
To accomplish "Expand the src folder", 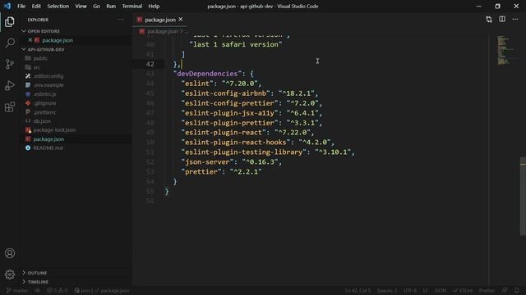I will pyautogui.click(x=36, y=67).
